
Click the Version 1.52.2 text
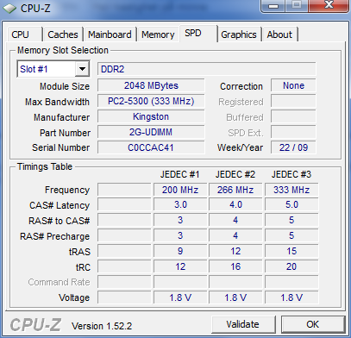tap(102, 326)
